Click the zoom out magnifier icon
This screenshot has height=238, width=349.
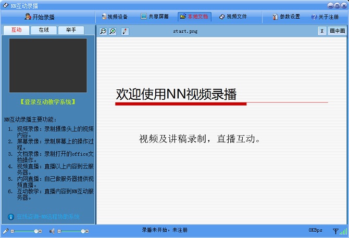[x=103, y=31]
